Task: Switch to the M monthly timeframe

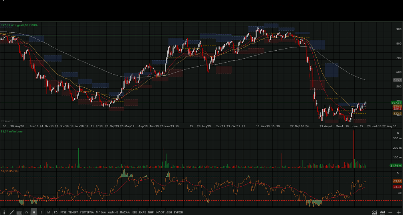Action: point(48,212)
